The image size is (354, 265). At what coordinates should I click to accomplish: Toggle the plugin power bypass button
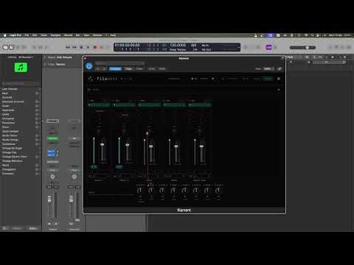point(89,66)
